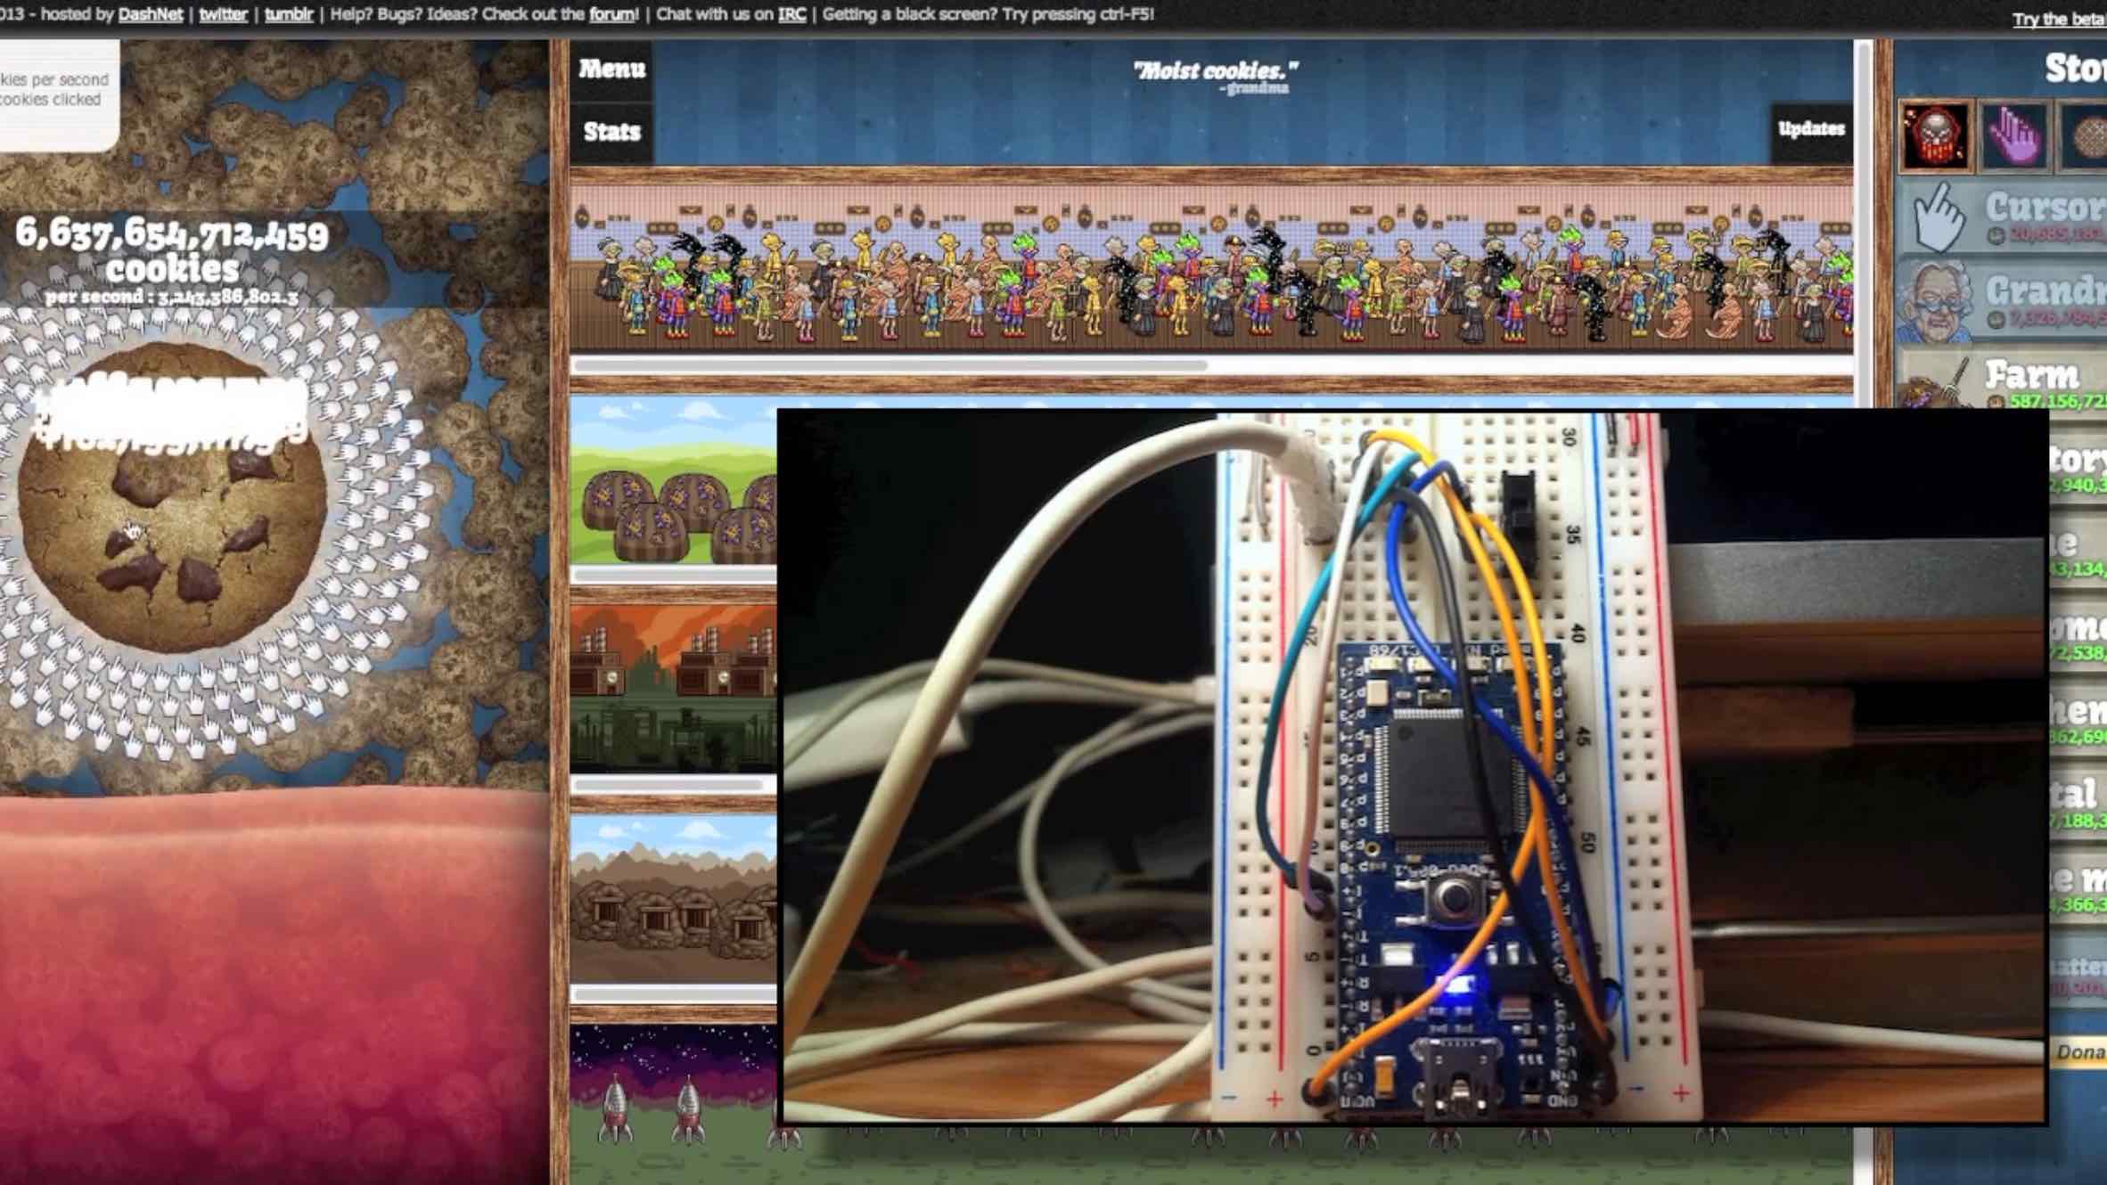
Task: Open the Updates button
Action: pyautogui.click(x=1811, y=129)
